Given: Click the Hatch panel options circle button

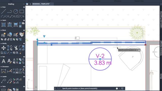Looking at the screenshot, I should (x=24, y=20).
